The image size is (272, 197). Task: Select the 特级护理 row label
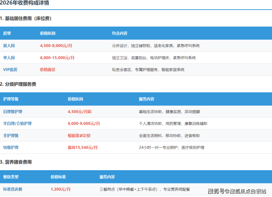pyautogui.click(x=11, y=147)
